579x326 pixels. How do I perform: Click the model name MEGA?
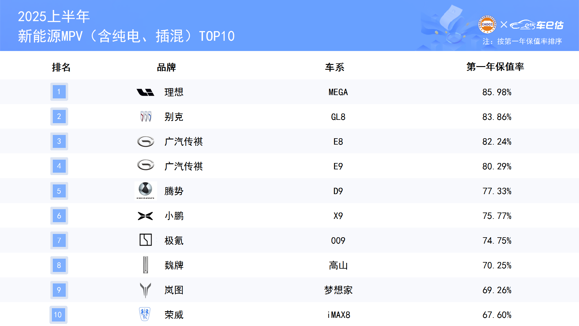click(338, 92)
